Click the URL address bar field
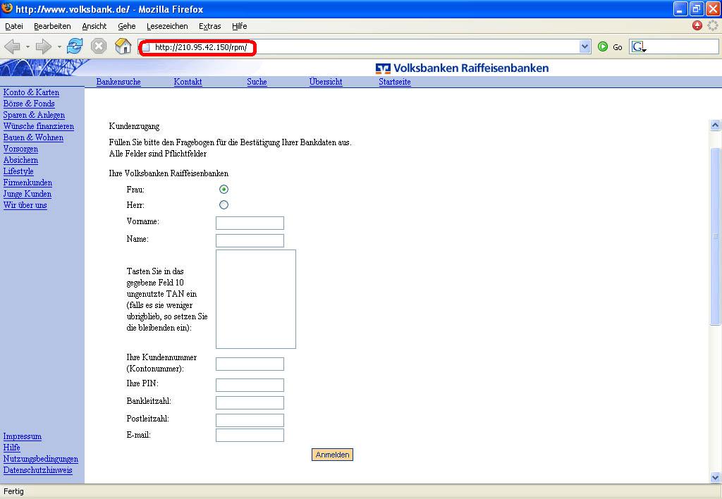Image resolution: width=722 pixels, height=499 pixels. click(364, 47)
